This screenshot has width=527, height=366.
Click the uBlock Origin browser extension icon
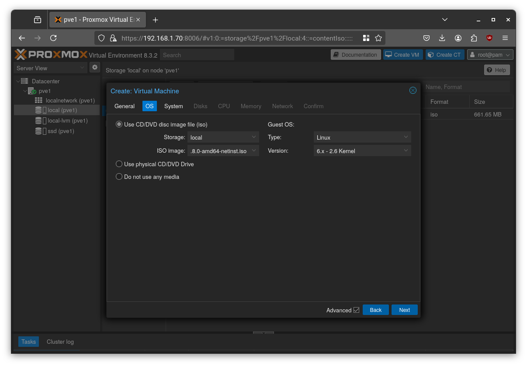point(489,38)
